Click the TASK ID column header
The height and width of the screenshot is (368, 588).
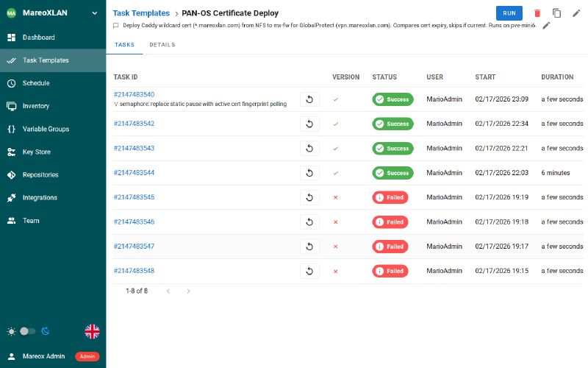point(126,77)
